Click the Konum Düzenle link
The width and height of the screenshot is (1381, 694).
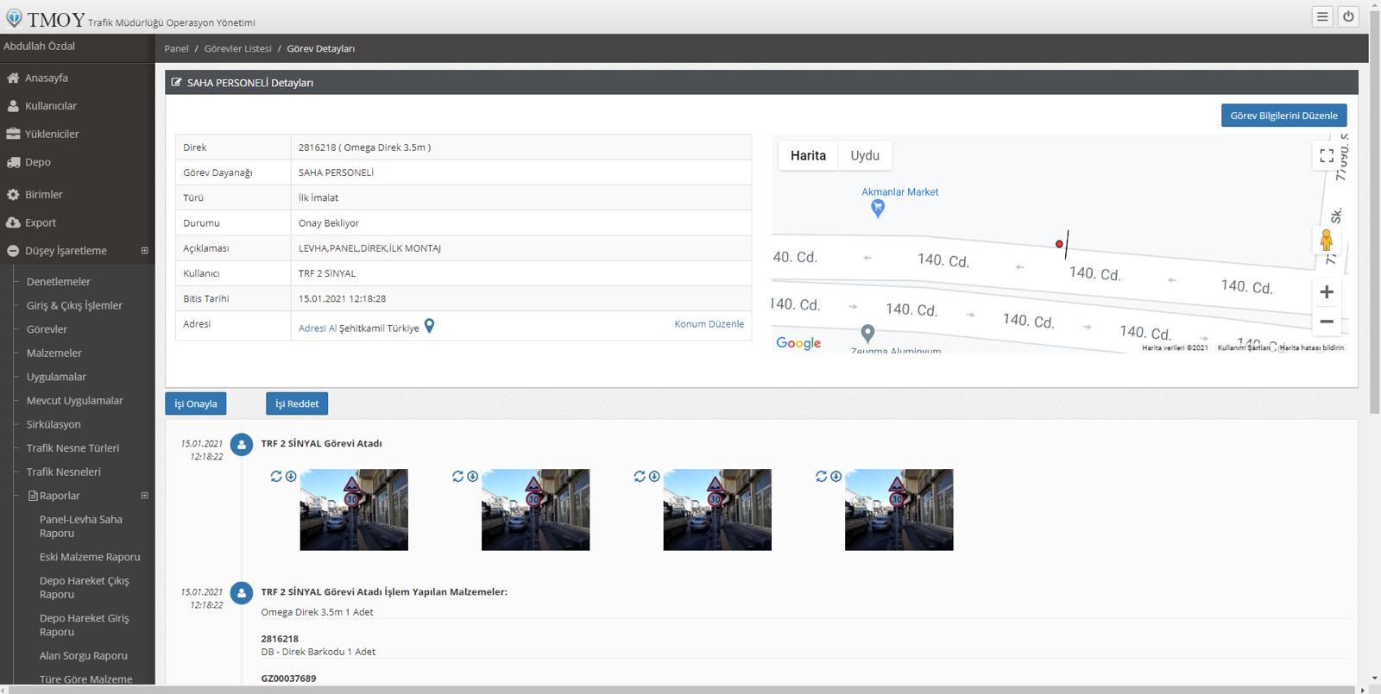pos(709,324)
